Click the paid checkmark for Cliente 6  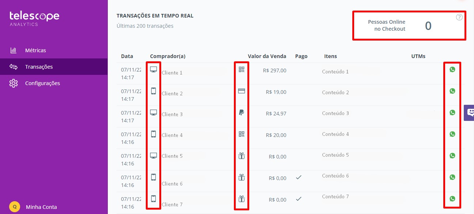[x=299, y=177]
